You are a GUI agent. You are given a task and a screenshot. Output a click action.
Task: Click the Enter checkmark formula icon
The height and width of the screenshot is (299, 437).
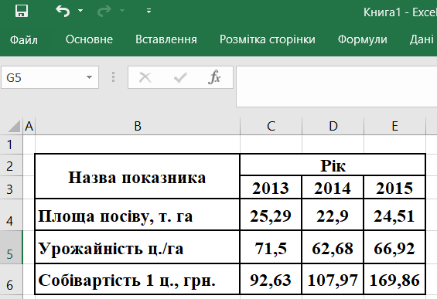[180, 77]
